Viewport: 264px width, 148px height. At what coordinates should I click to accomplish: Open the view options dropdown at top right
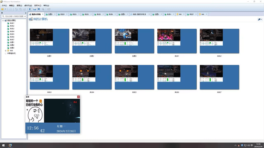[x=260, y=19]
